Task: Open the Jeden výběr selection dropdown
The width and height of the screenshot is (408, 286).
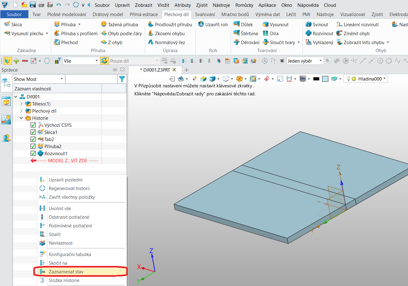Action: (x=305, y=61)
